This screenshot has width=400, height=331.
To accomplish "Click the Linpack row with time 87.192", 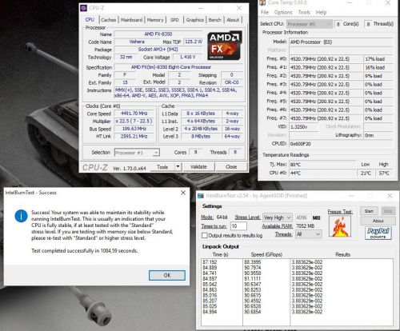I will [x=297, y=262].
